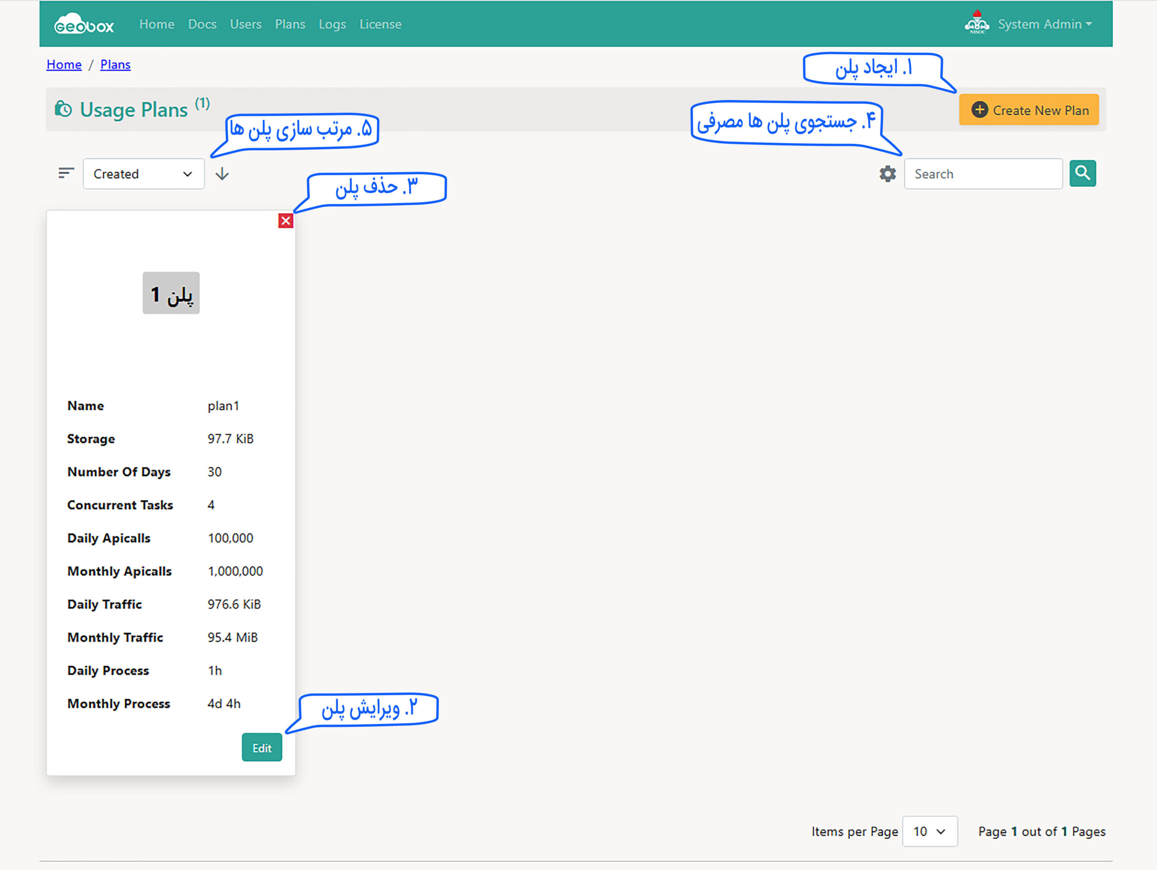Image resolution: width=1157 pixels, height=870 pixels.
Task: Open the Logs menu item
Action: (332, 24)
